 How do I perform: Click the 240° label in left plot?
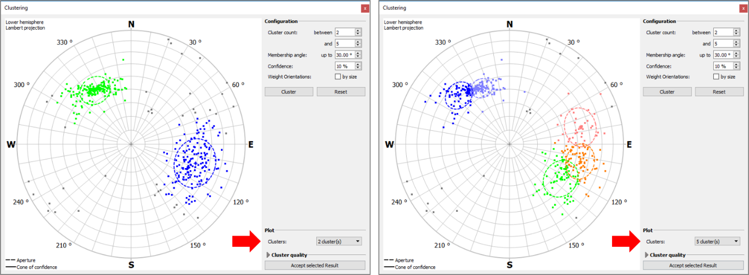coord(21,202)
